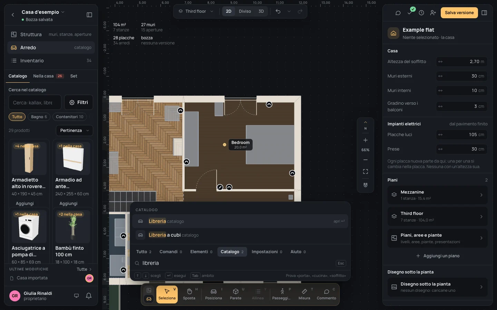The width and height of the screenshot is (497, 310).
Task: Choose the Libreria a cubi result
Action: pyautogui.click(x=240, y=235)
